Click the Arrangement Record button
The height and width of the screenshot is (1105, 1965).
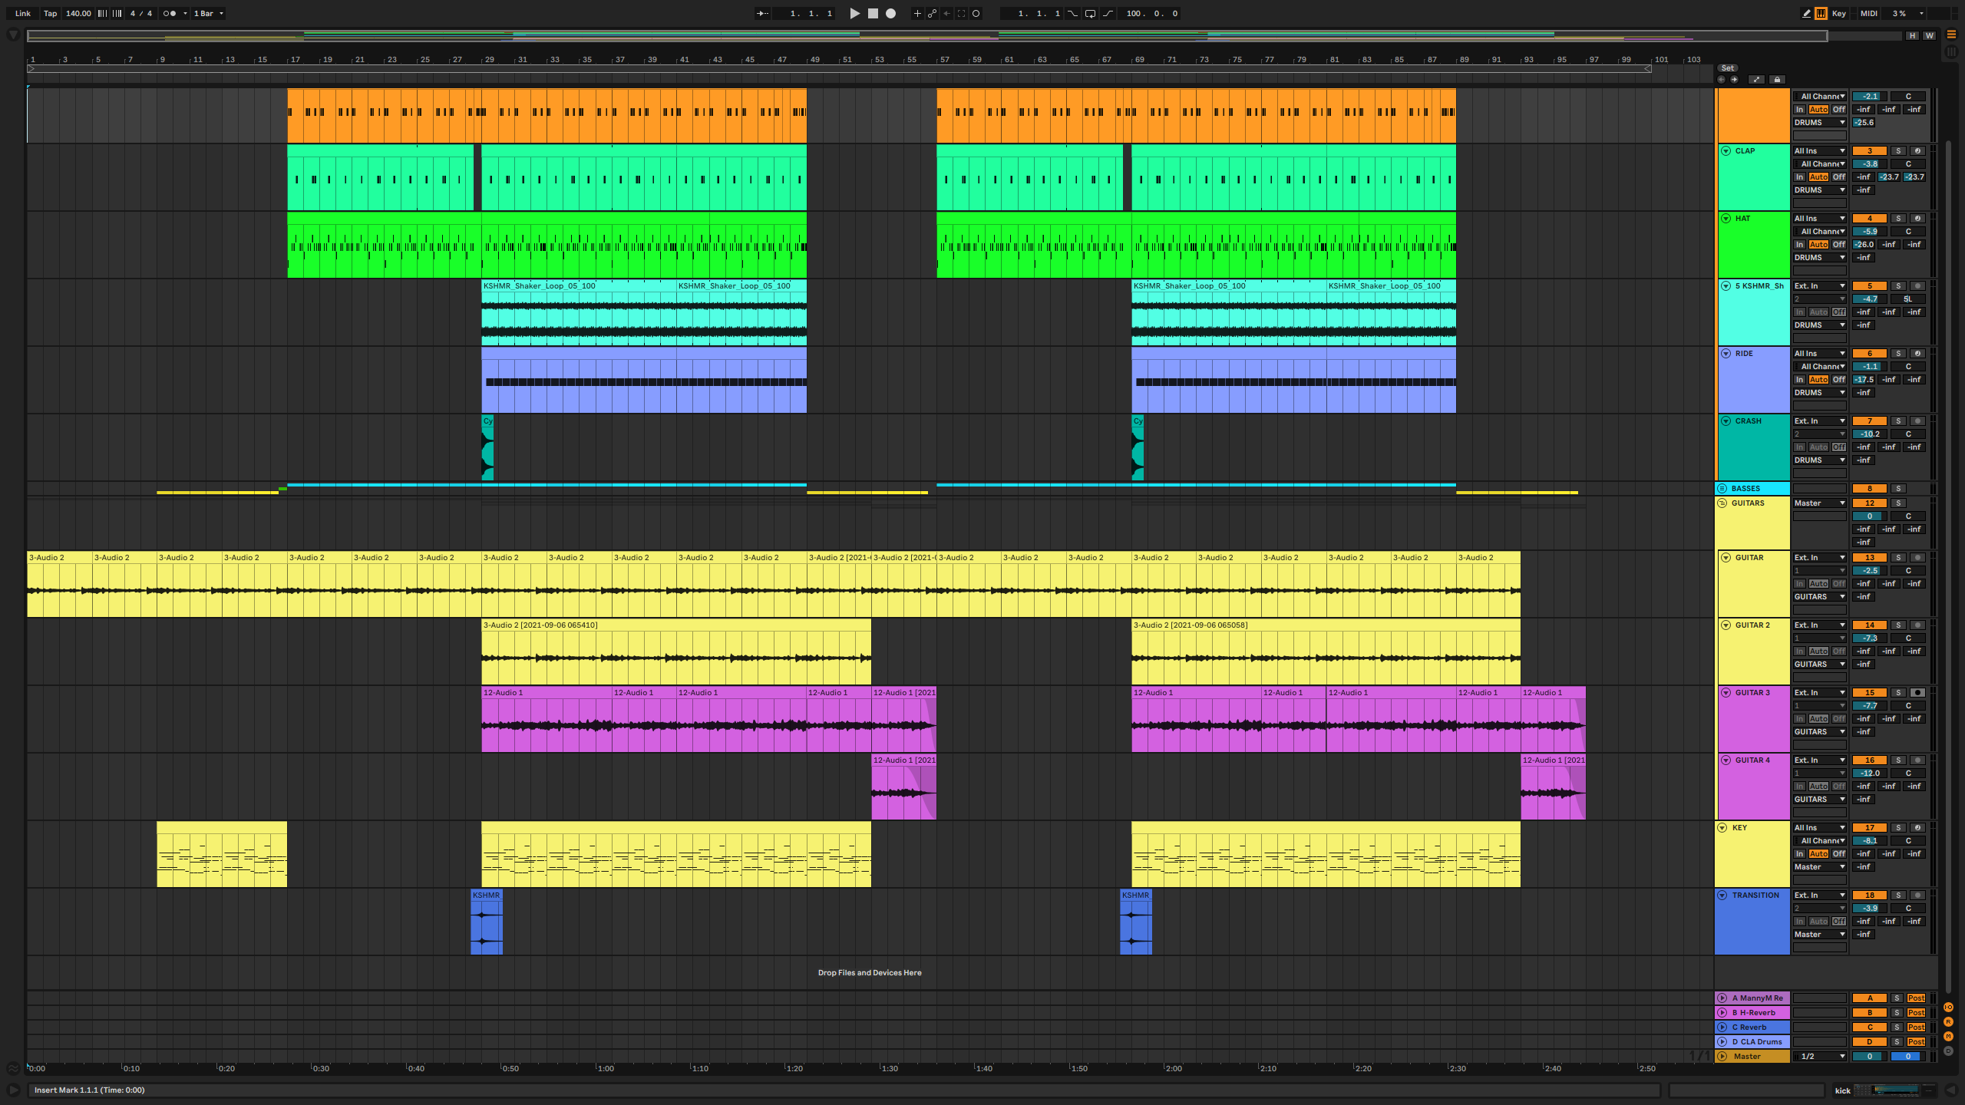click(x=890, y=13)
